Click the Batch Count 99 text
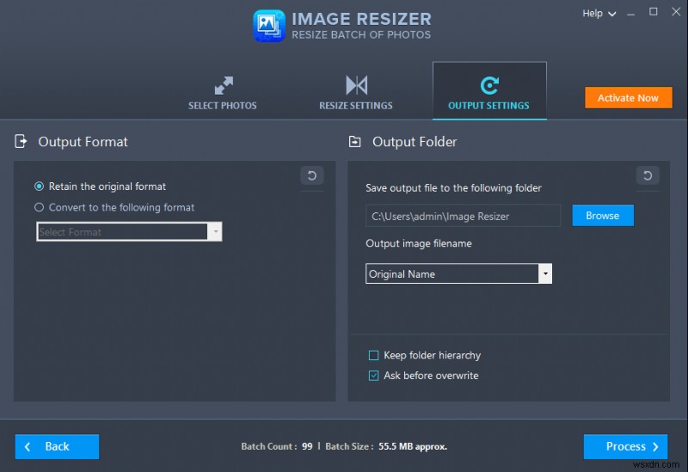Screen dimensions: 688x472 click(x=277, y=446)
